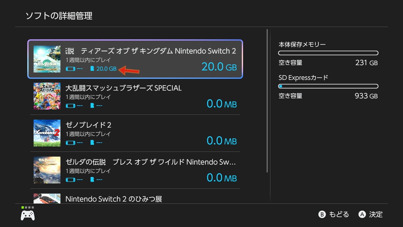Click the software list vertical scrollbar
This screenshot has width=403, height=227.
coord(267,101)
